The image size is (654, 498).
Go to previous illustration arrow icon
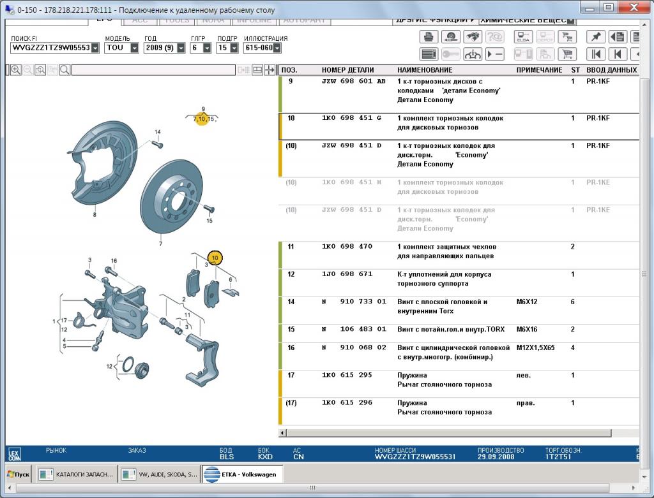(618, 54)
